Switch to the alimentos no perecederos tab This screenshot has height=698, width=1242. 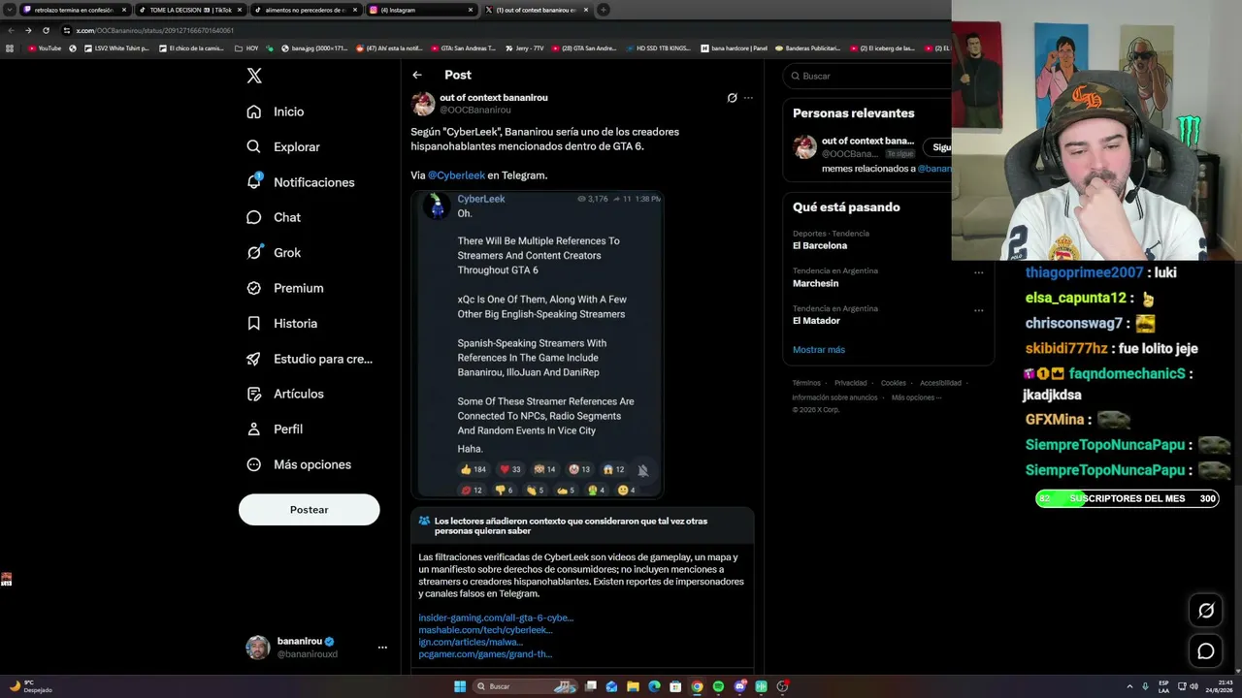(305, 10)
